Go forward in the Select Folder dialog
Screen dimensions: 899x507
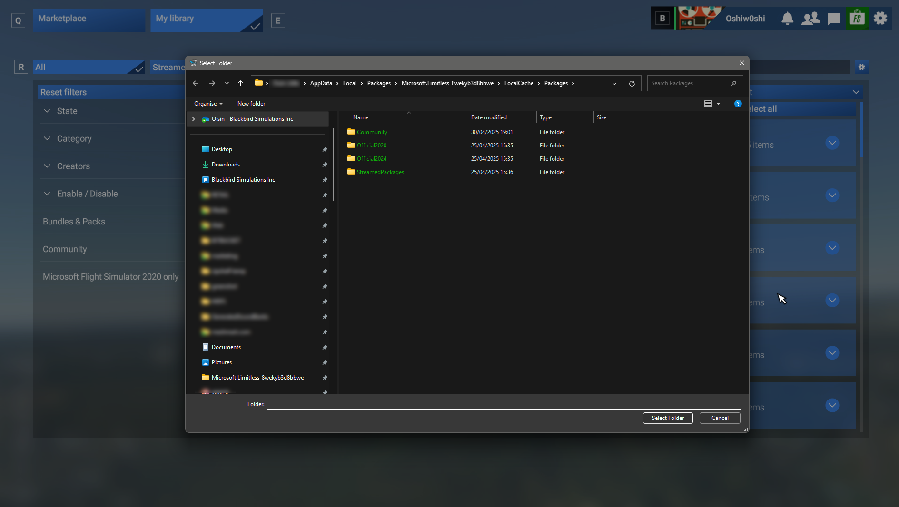point(212,83)
